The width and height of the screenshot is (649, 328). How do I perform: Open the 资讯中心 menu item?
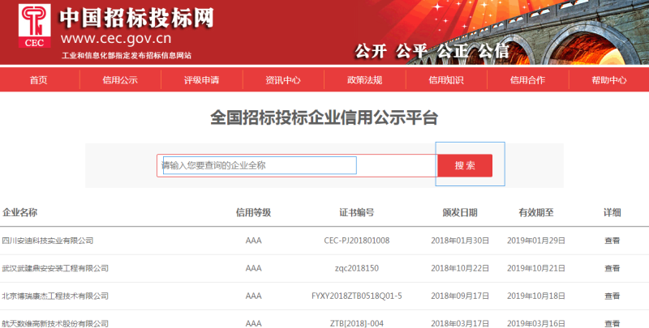[283, 80]
